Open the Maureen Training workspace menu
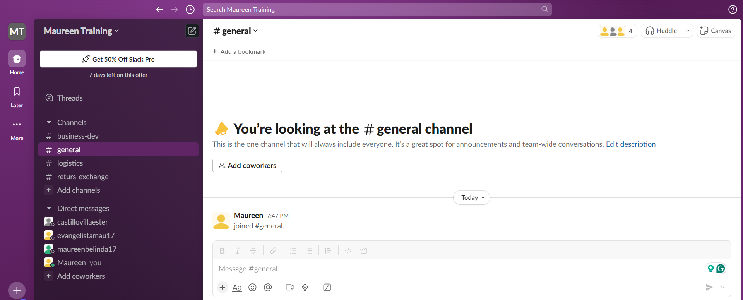Image resolution: width=743 pixels, height=300 pixels. (x=81, y=31)
